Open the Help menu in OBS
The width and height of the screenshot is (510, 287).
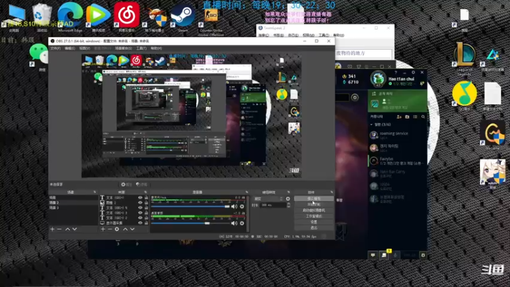pos(156,48)
